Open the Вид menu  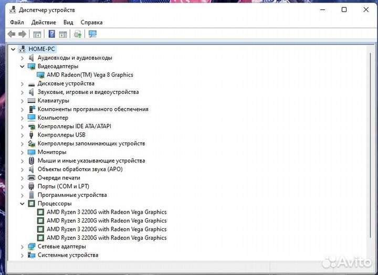[x=68, y=23]
